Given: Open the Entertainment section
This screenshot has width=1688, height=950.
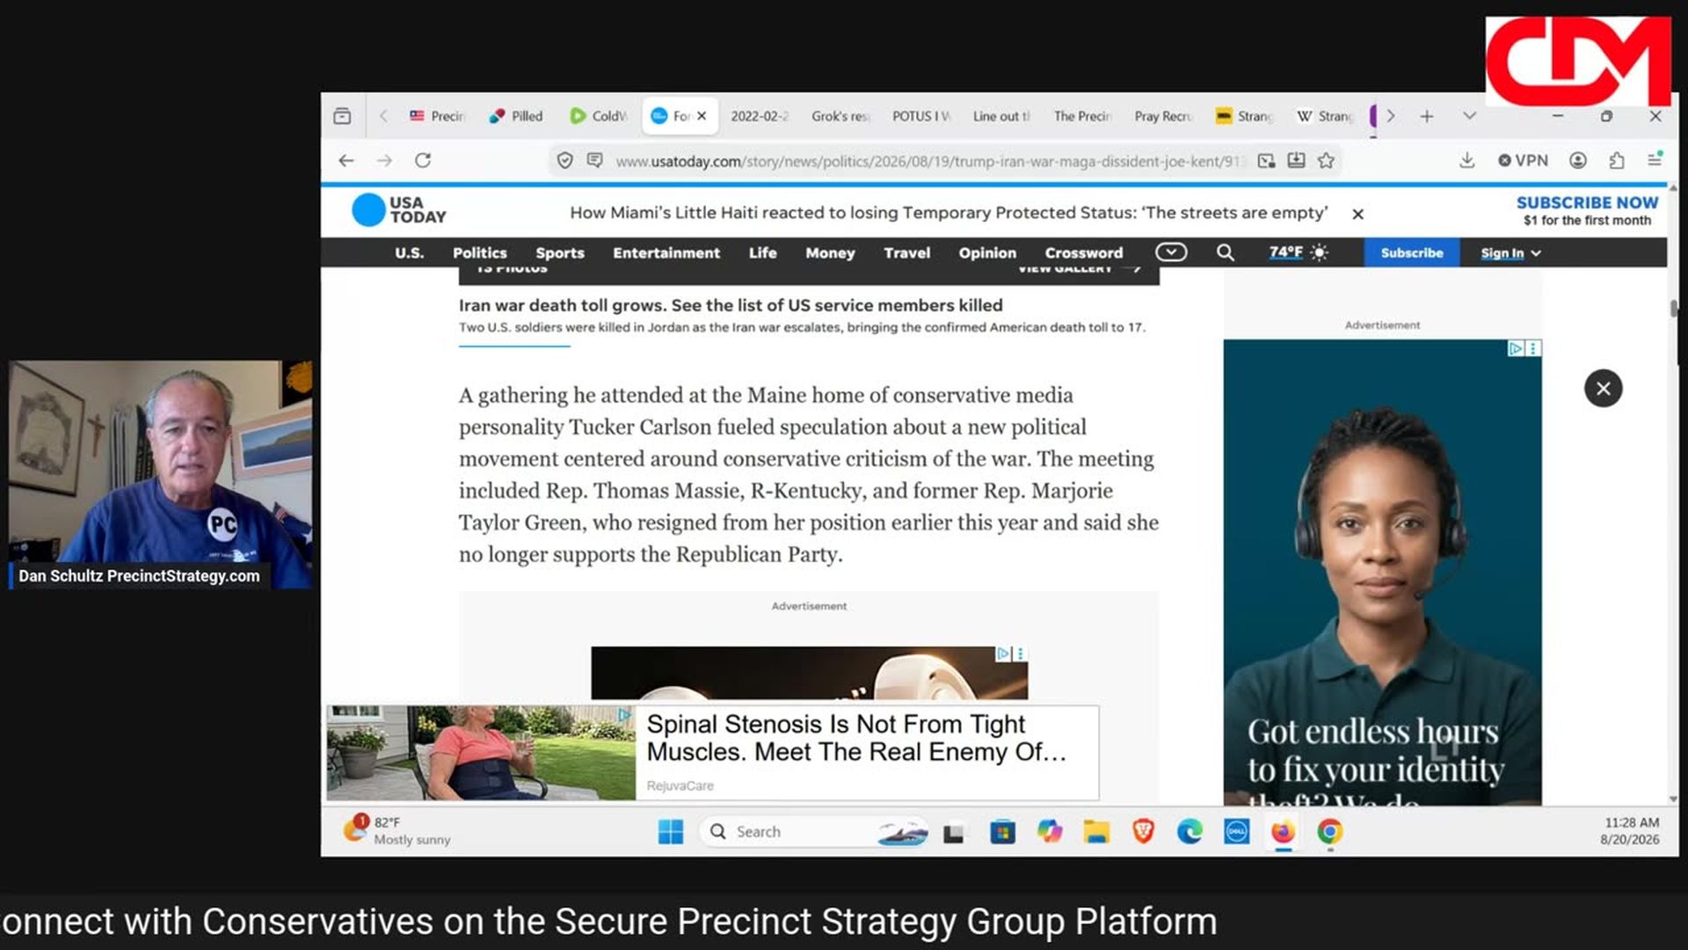Looking at the screenshot, I should click(666, 253).
